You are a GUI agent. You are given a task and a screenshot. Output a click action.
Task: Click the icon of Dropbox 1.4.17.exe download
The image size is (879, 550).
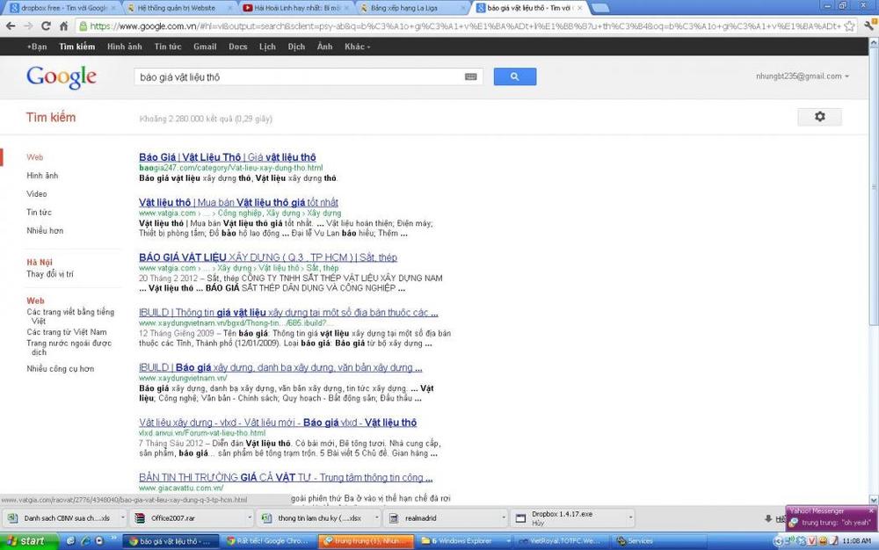[520, 518]
